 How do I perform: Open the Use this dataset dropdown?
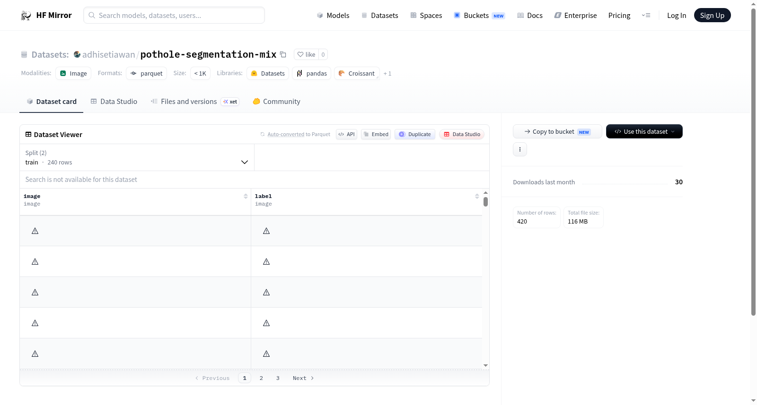(644, 131)
